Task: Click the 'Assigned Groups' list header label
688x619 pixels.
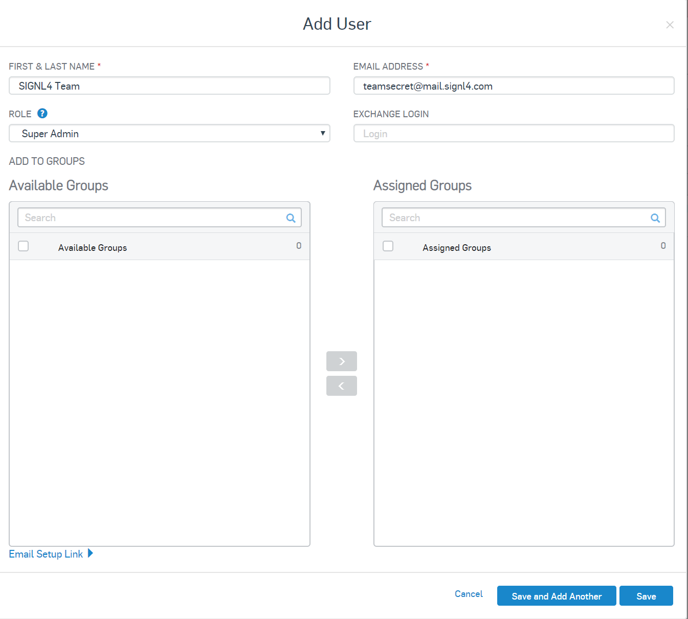Action: (x=457, y=248)
